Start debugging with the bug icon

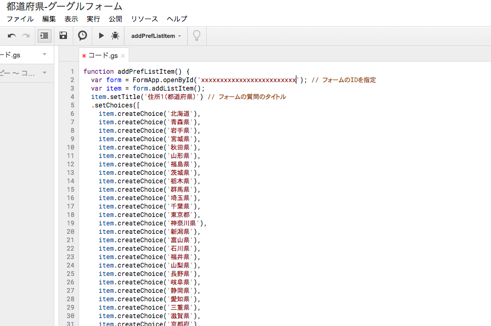point(115,36)
